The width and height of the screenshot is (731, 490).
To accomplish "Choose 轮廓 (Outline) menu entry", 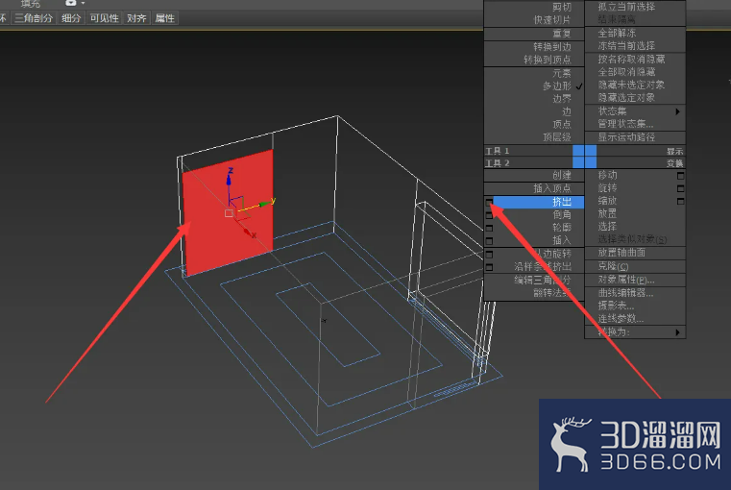I will tap(562, 228).
